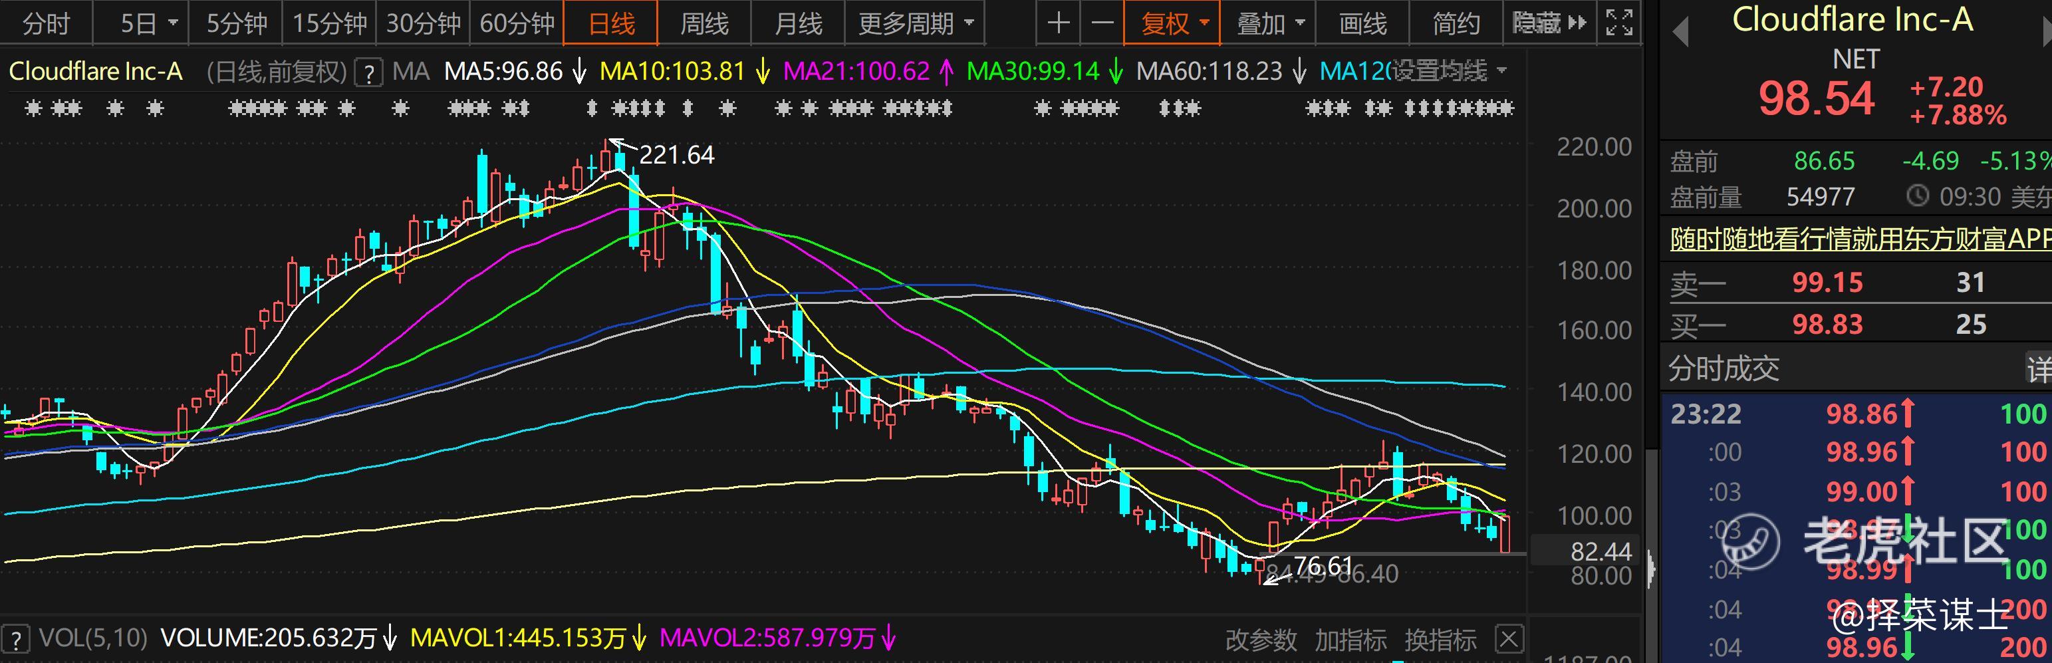This screenshot has height=663, width=2052.
Task: Click the clock icon next to 09:30
Action: (1918, 196)
